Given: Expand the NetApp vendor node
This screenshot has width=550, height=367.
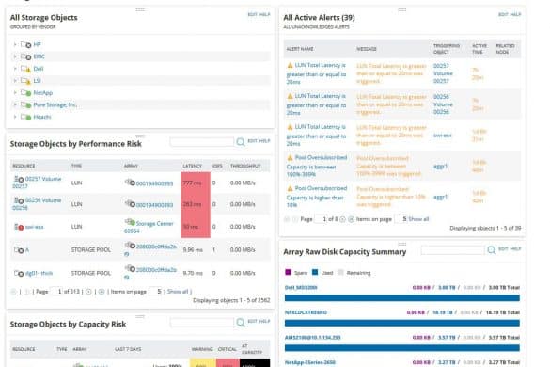Looking at the screenshot, I should 15,93.
